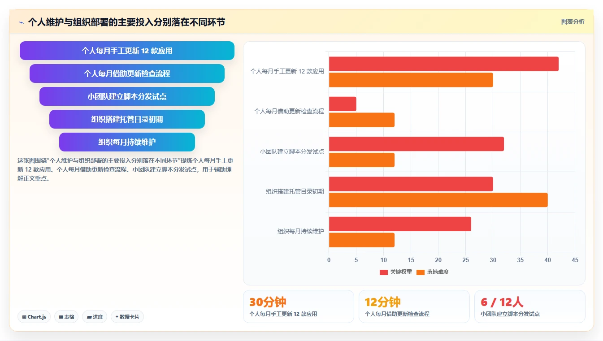Click the x-axis tick value 25
Image resolution: width=603 pixels, height=341 pixels.
[x=466, y=260]
